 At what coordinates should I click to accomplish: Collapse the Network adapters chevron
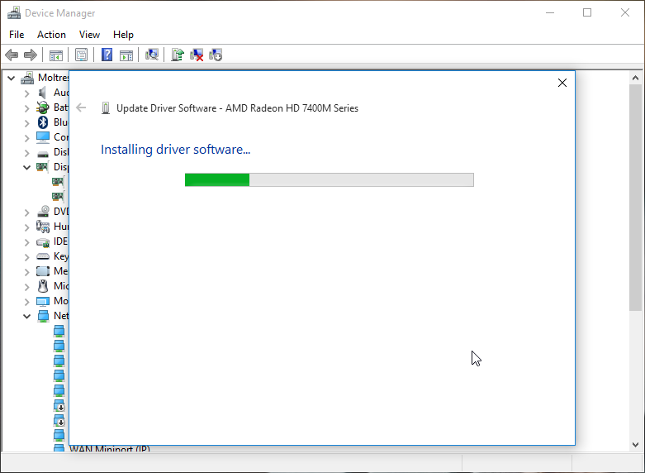point(26,317)
